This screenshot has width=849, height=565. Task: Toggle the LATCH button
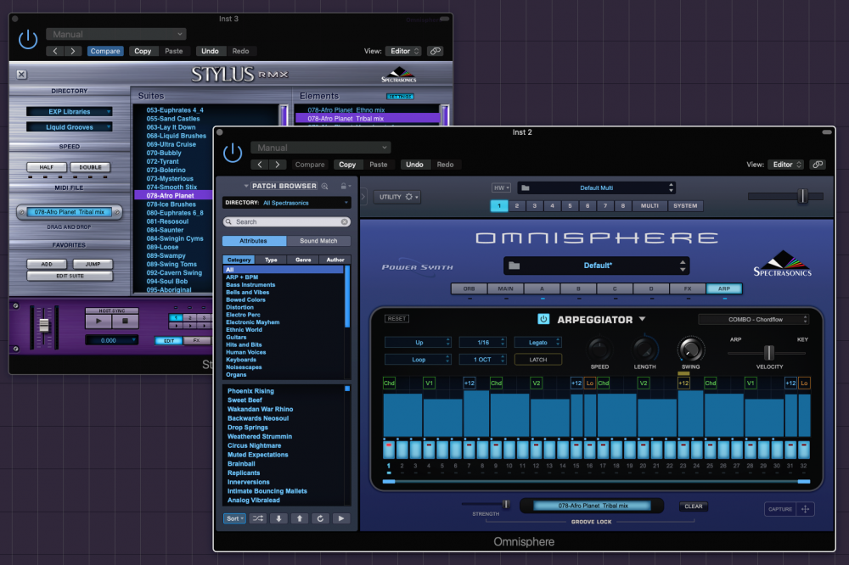[538, 360]
